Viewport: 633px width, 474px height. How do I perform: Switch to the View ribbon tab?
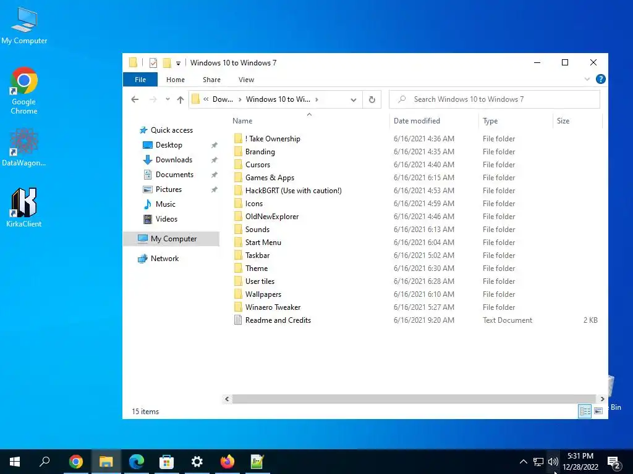click(x=246, y=80)
